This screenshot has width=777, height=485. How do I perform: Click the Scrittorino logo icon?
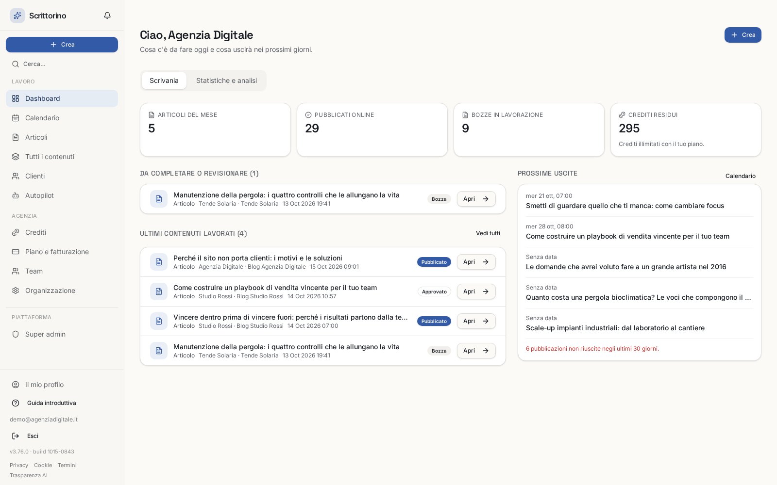pyautogui.click(x=17, y=16)
